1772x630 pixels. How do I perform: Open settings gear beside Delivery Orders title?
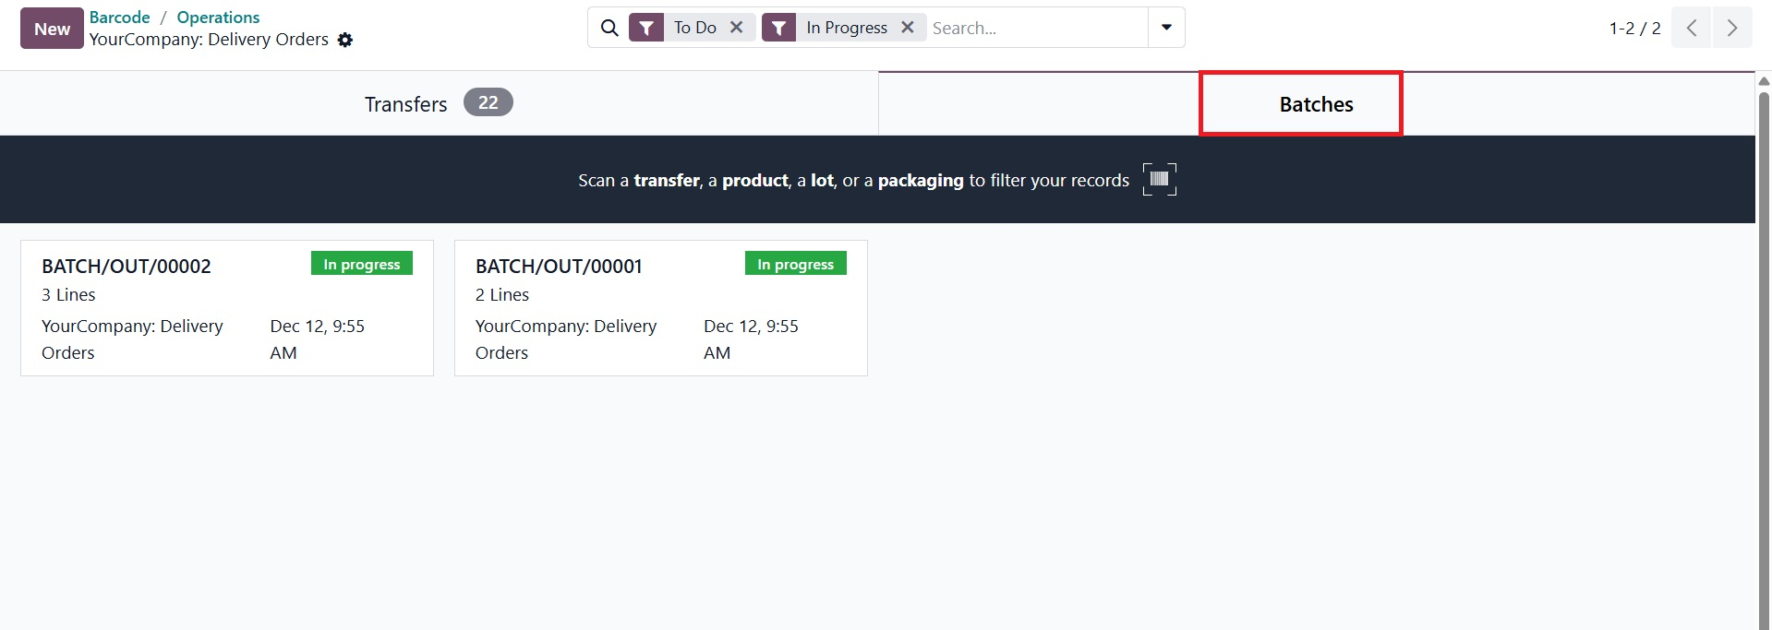click(344, 40)
